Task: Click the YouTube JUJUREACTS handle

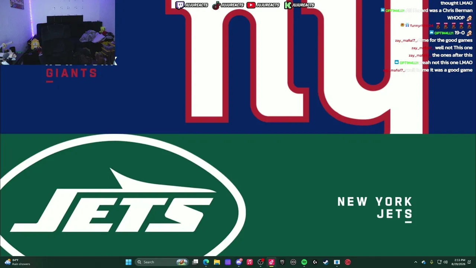Action: [x=263, y=5]
